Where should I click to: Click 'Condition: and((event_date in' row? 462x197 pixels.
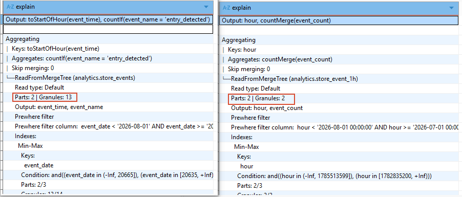(108, 175)
